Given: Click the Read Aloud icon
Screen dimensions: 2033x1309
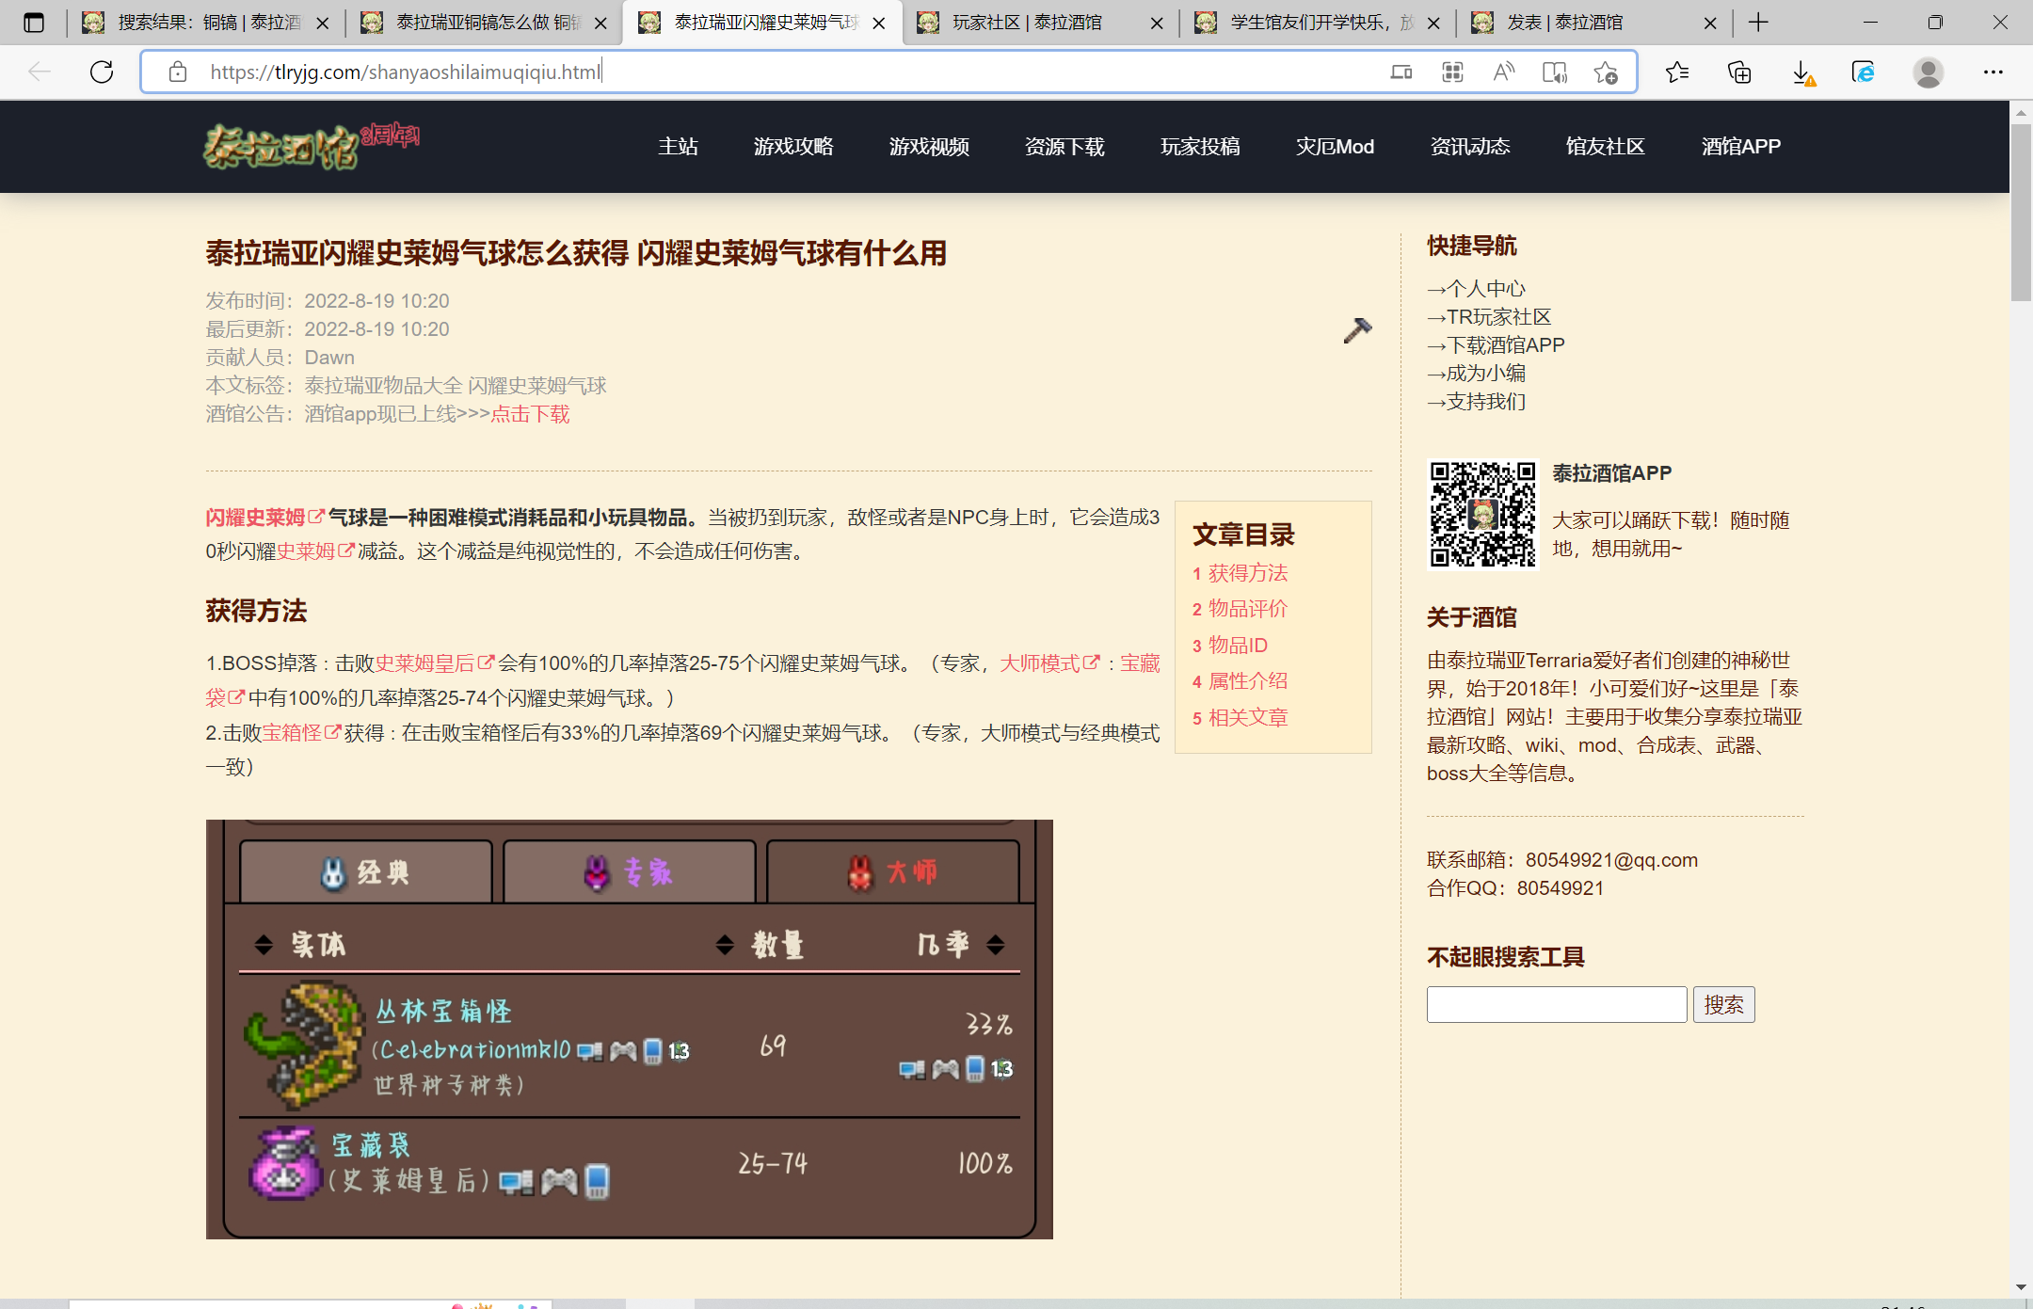Looking at the screenshot, I should [x=1504, y=72].
